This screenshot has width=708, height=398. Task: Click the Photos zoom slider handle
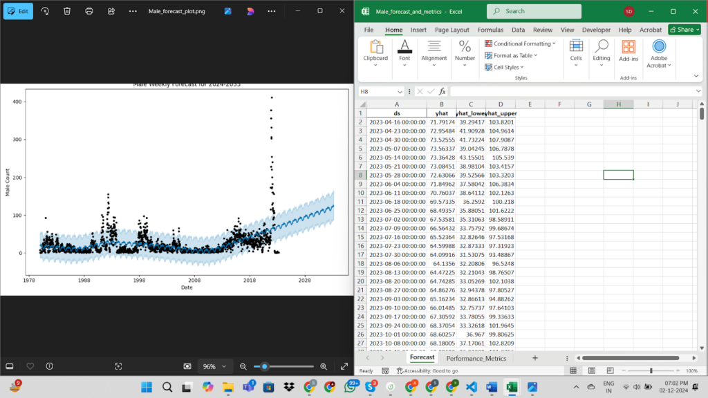(264, 366)
